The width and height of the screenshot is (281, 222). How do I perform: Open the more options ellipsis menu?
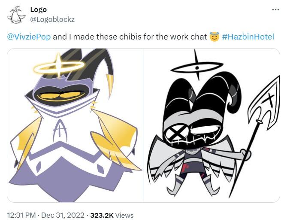click(x=275, y=9)
